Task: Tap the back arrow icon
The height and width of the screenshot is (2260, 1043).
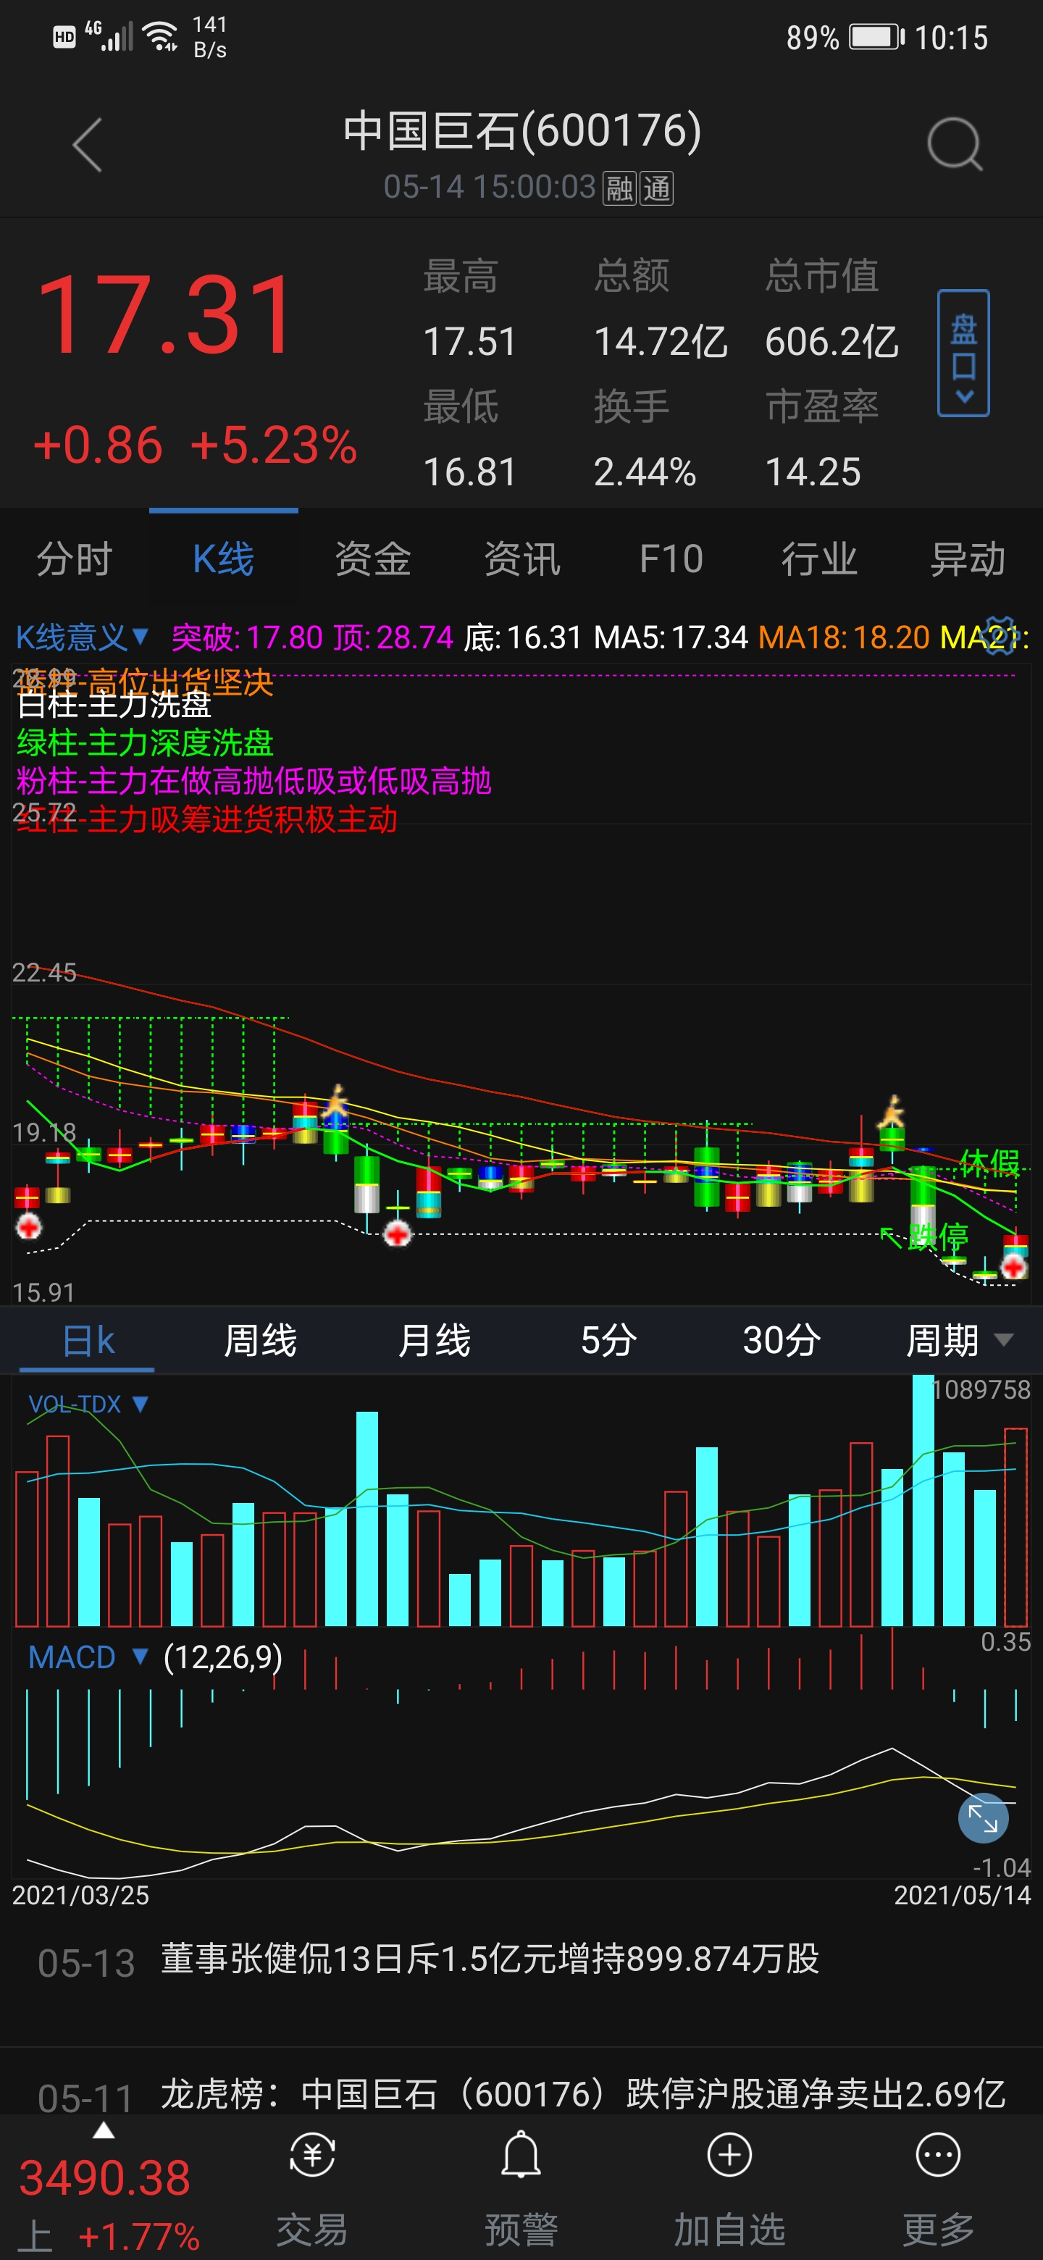Action: (x=88, y=145)
